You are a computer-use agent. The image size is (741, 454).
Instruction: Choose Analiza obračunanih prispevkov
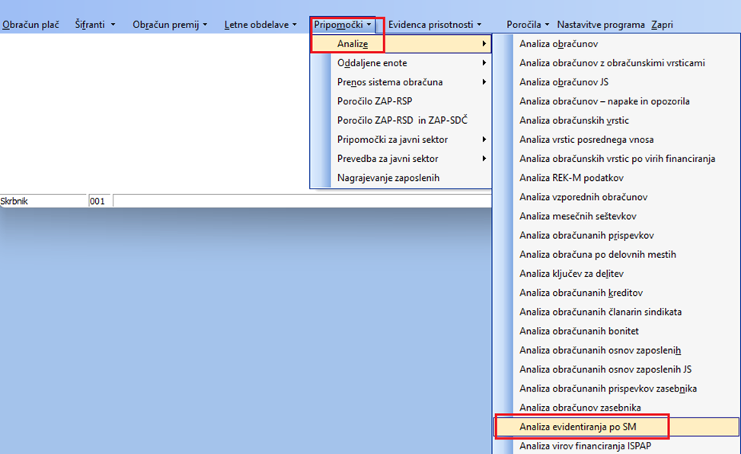[x=616, y=235]
